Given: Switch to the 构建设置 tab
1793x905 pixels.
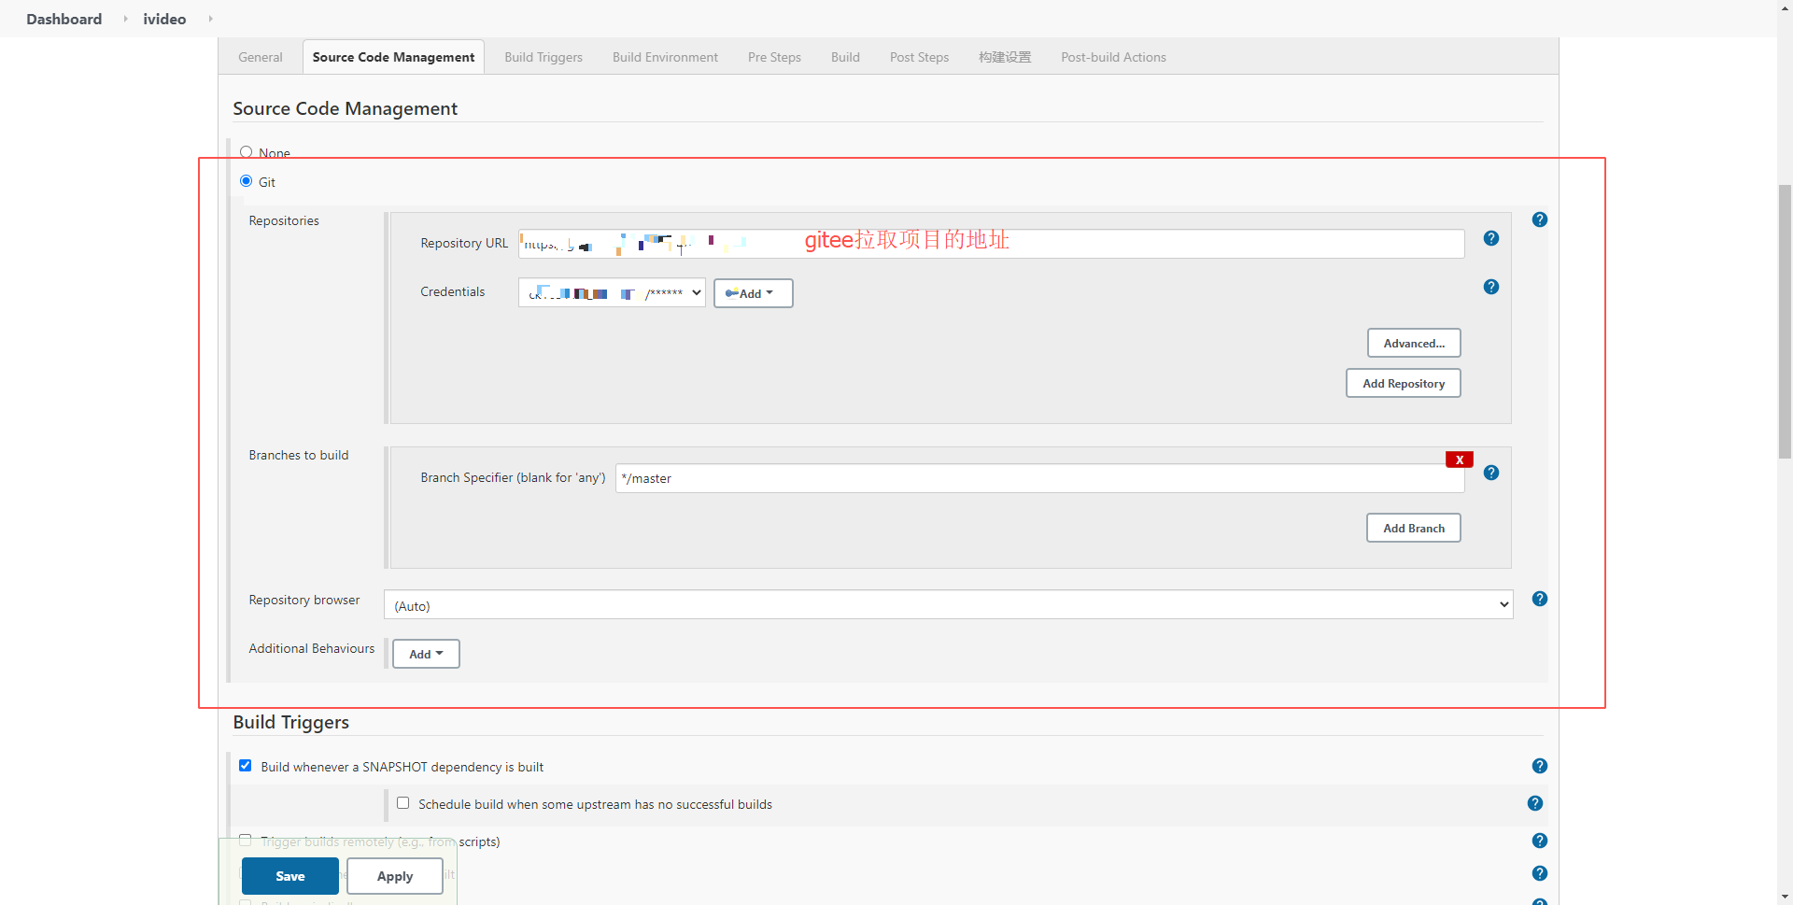Looking at the screenshot, I should [1005, 57].
